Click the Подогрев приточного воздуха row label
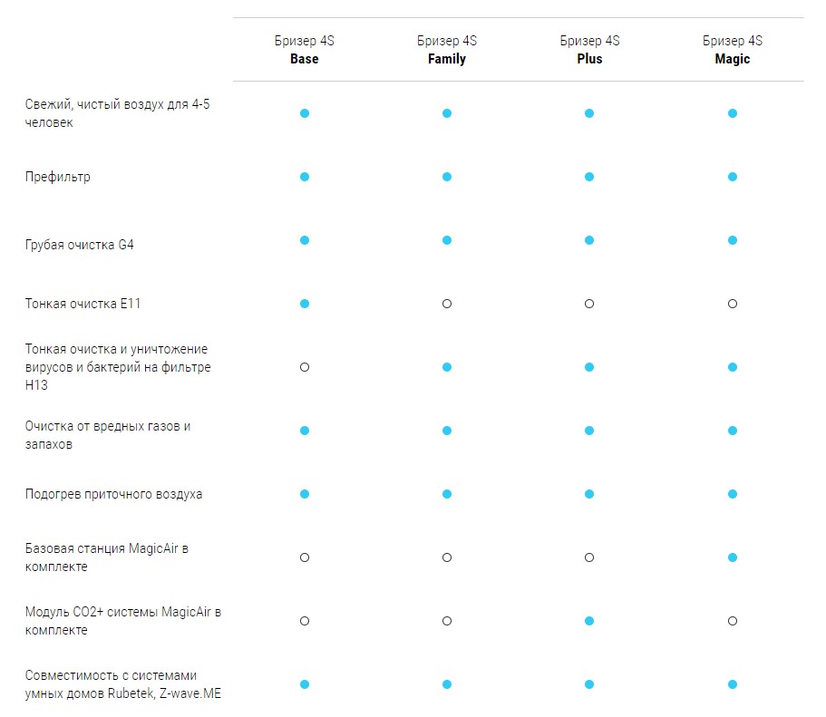This screenshot has height=717, width=826. point(113,494)
